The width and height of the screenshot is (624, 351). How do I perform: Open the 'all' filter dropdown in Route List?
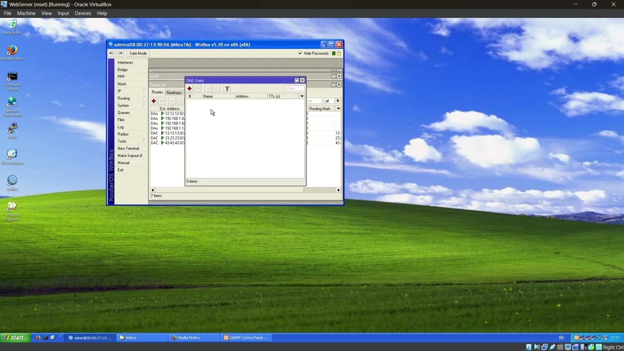tap(337, 101)
